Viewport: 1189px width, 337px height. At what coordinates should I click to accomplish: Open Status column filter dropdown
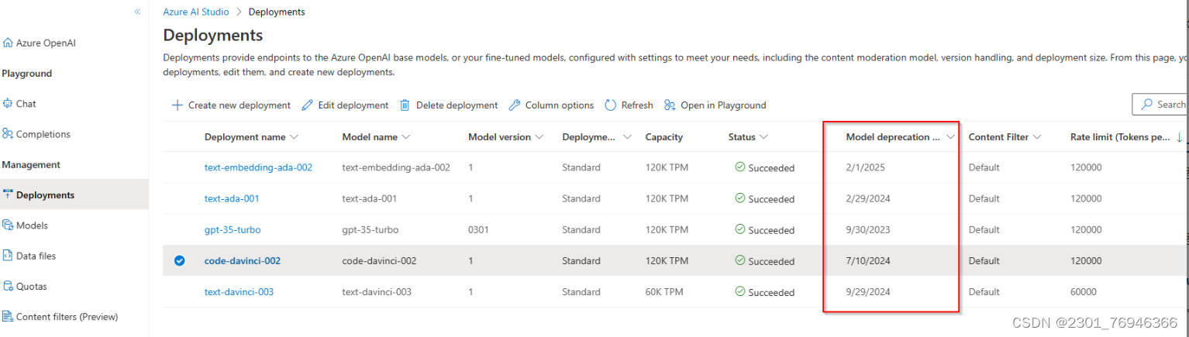(x=763, y=137)
